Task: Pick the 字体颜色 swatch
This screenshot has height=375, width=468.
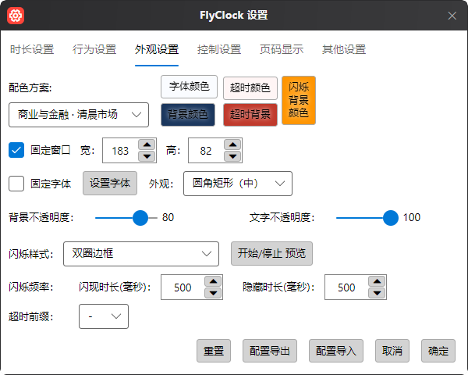Action: (189, 87)
